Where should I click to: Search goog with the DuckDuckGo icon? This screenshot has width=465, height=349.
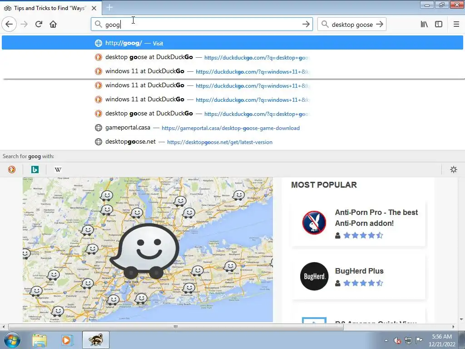[x=11, y=170]
